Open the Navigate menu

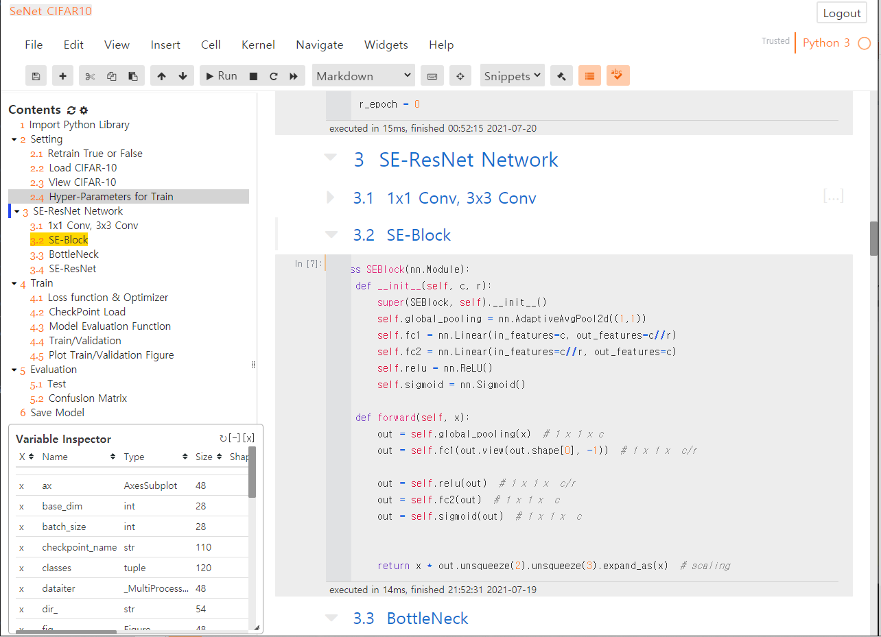coord(320,45)
